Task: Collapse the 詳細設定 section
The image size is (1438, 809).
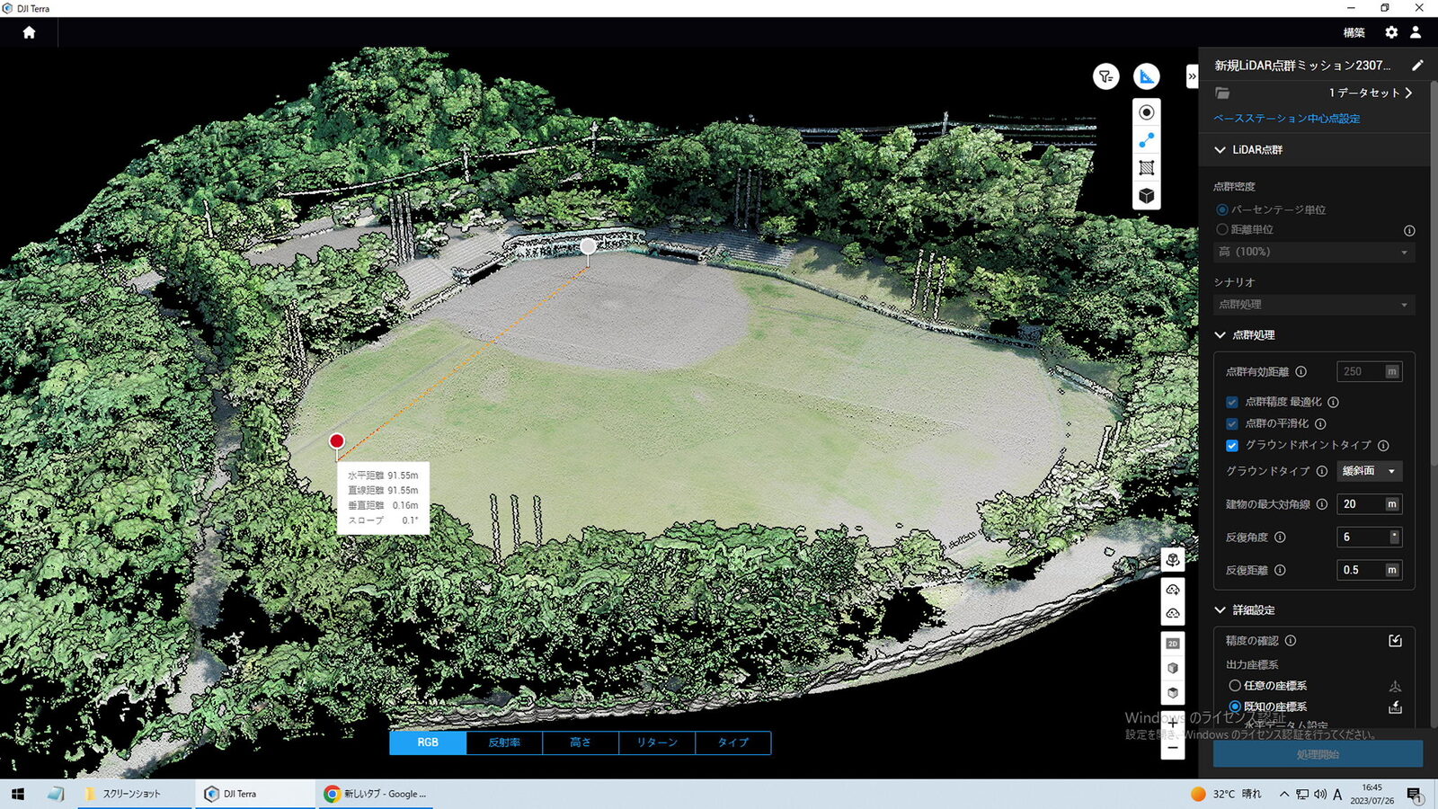Action: pos(1220,610)
